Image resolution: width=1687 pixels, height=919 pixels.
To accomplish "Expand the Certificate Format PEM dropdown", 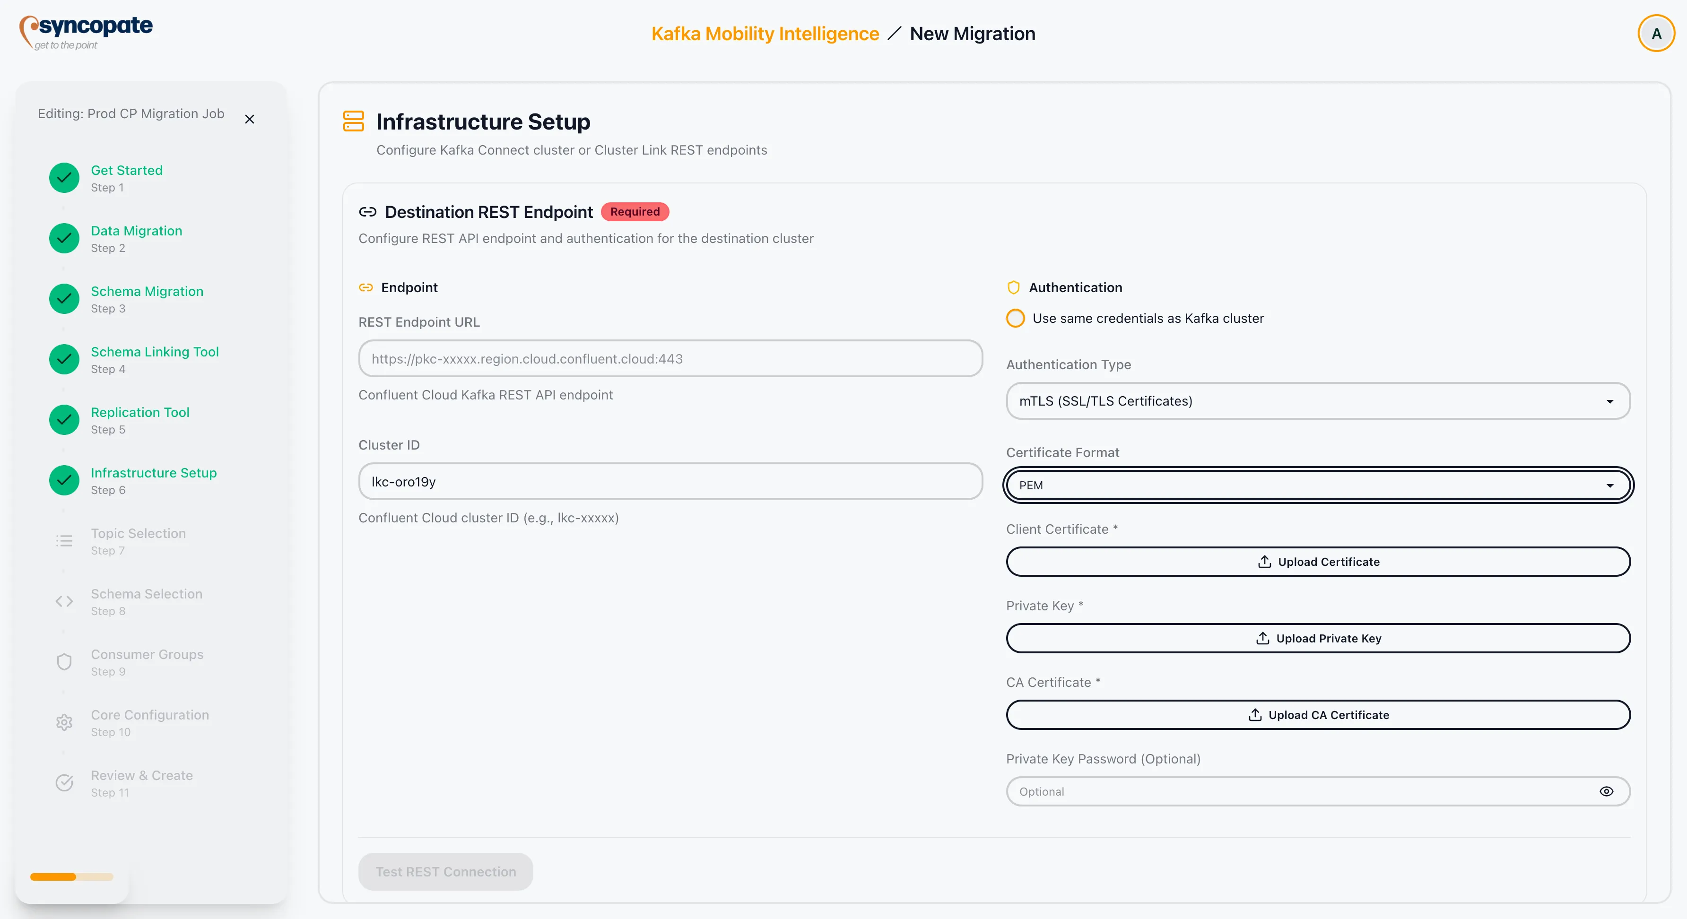I will (x=1318, y=485).
